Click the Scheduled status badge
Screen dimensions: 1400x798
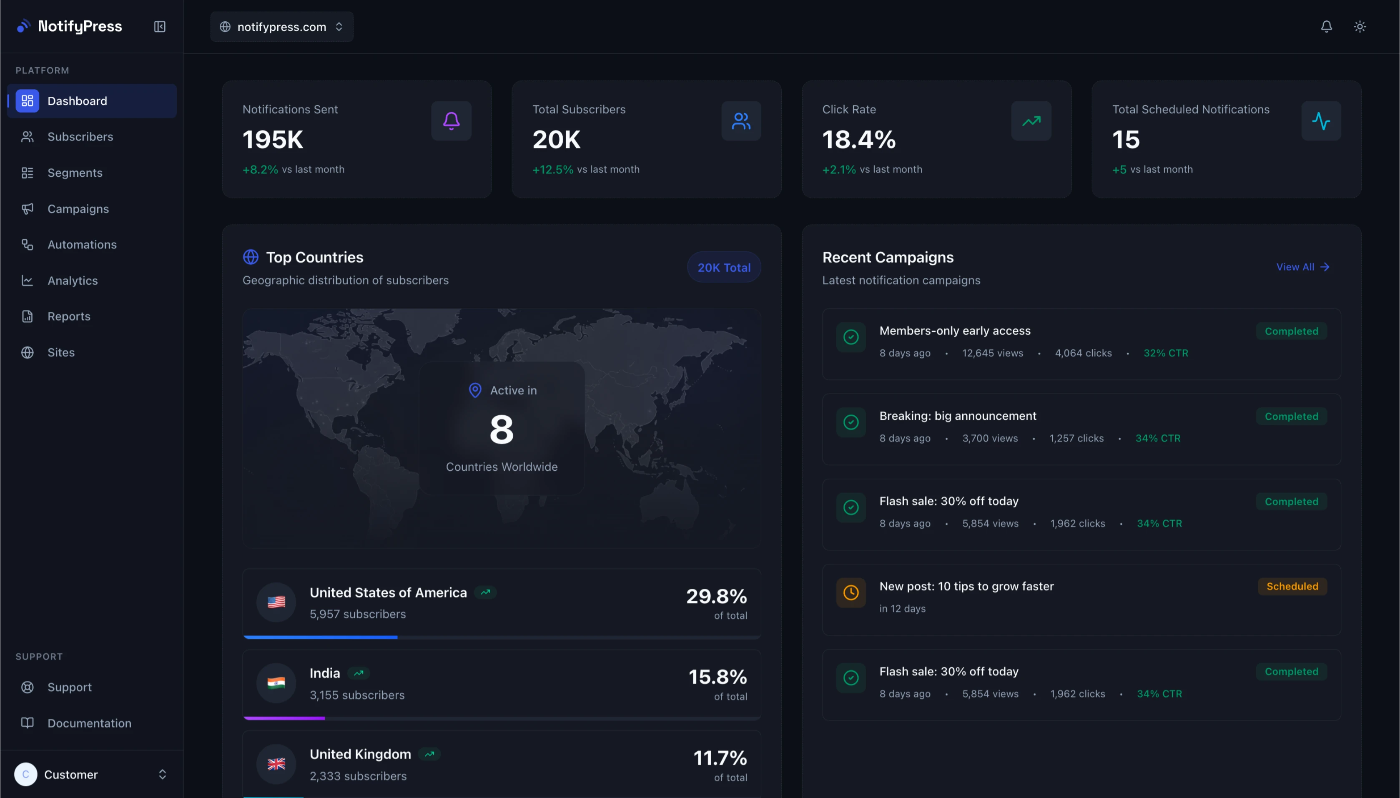click(x=1292, y=587)
